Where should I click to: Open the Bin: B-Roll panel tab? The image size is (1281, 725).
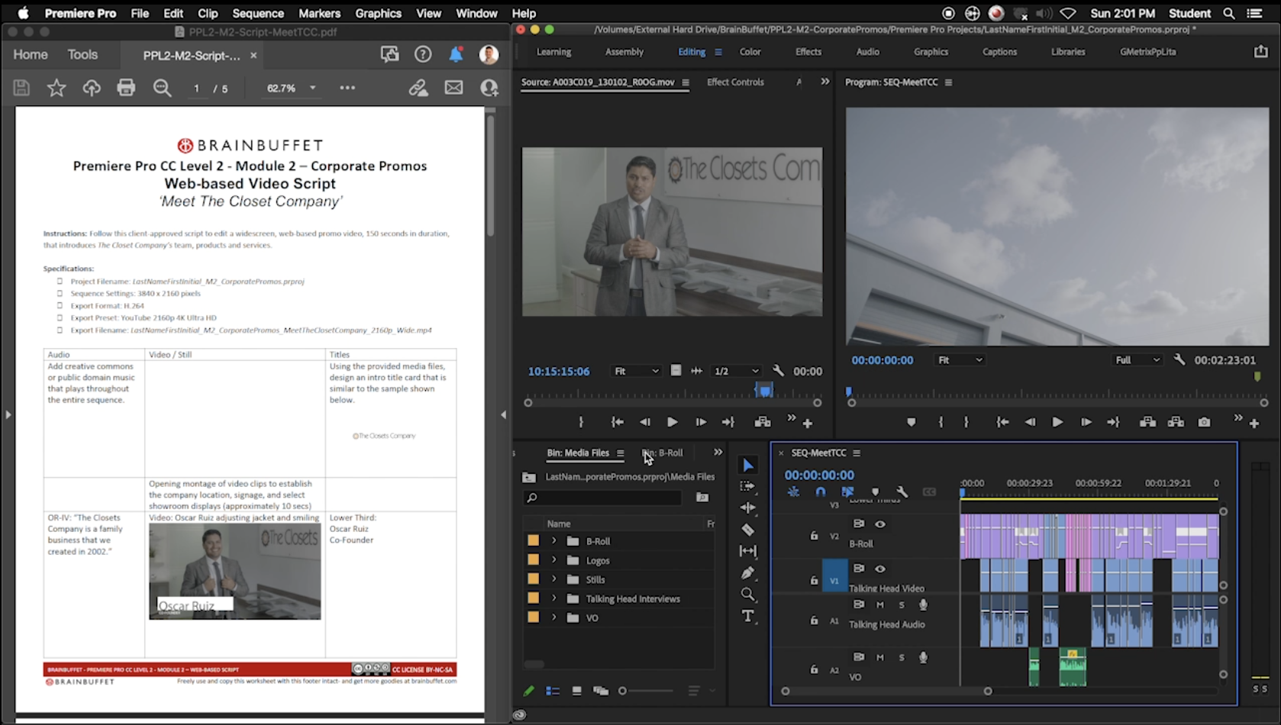663,453
